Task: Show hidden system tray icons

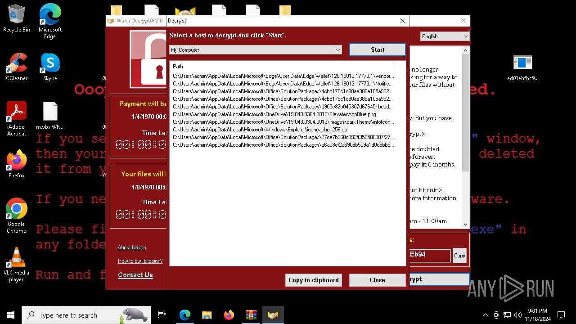Action: tap(486, 315)
